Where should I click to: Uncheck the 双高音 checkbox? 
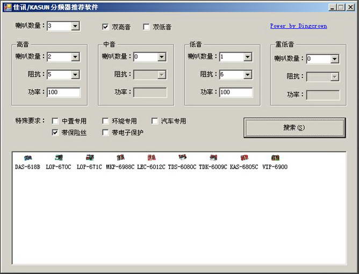(106, 26)
